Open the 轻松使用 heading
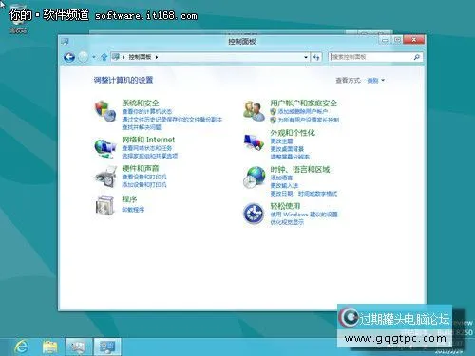 tap(285, 206)
